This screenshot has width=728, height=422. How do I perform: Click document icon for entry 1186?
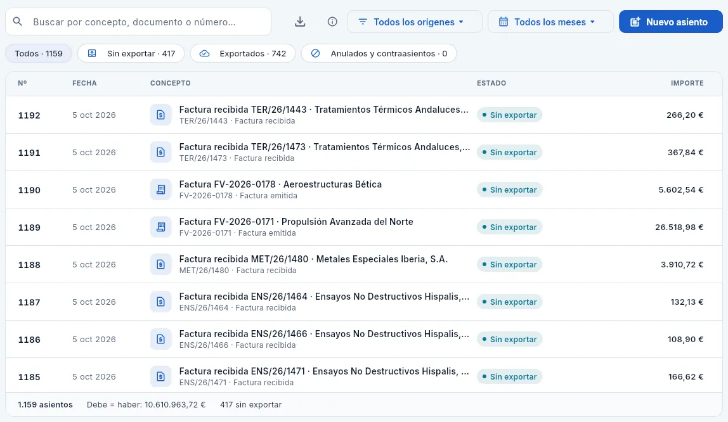[x=160, y=339]
